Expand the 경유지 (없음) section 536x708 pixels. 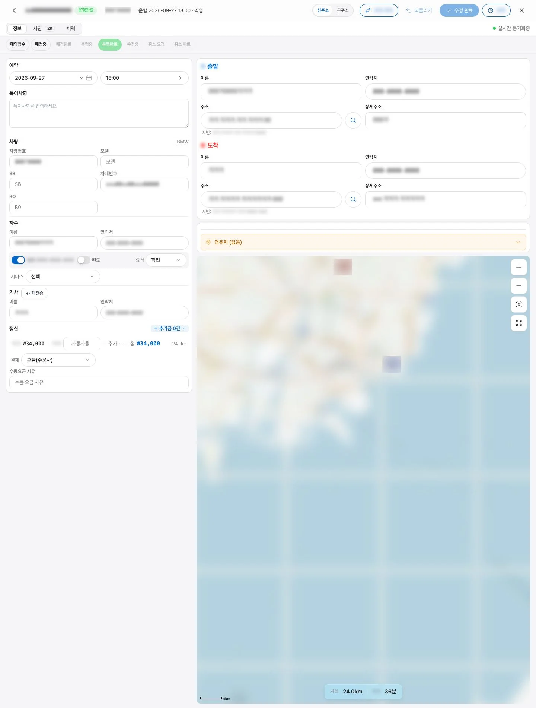point(363,242)
